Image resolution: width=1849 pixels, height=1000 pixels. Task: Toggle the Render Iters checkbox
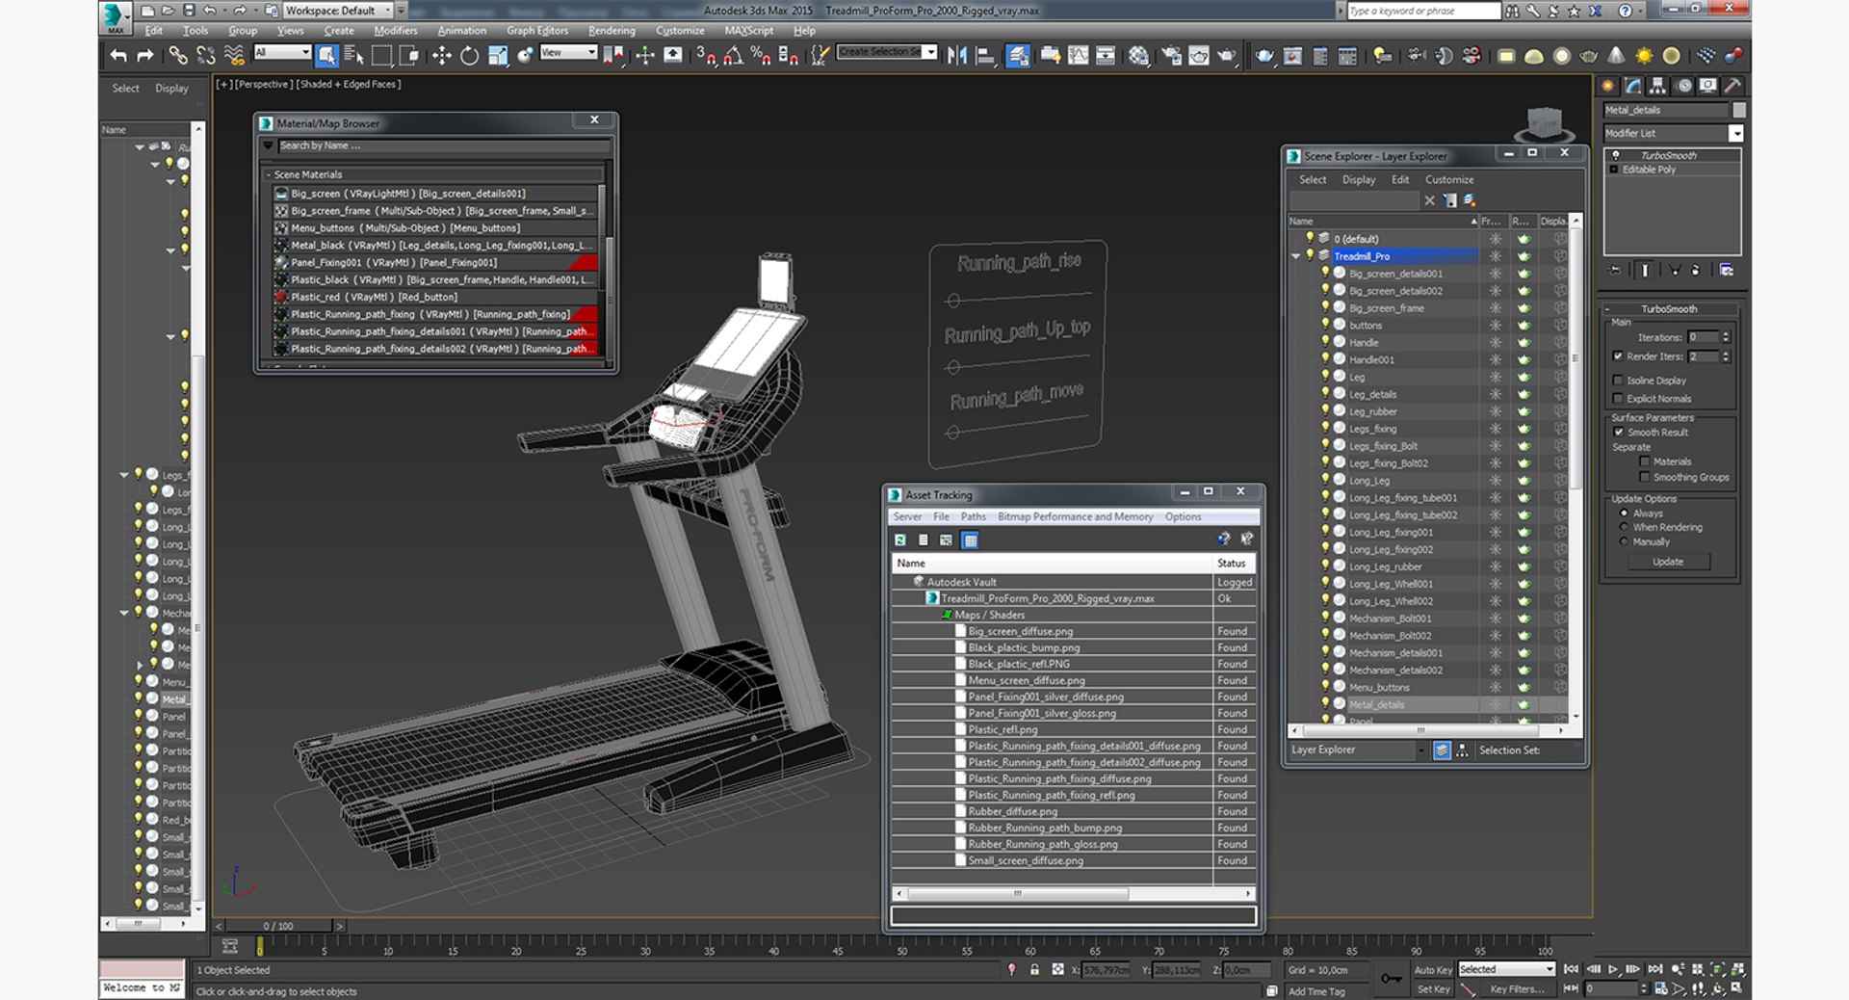point(1618,356)
